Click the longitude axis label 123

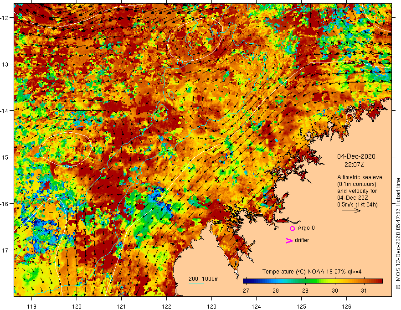[211, 306]
